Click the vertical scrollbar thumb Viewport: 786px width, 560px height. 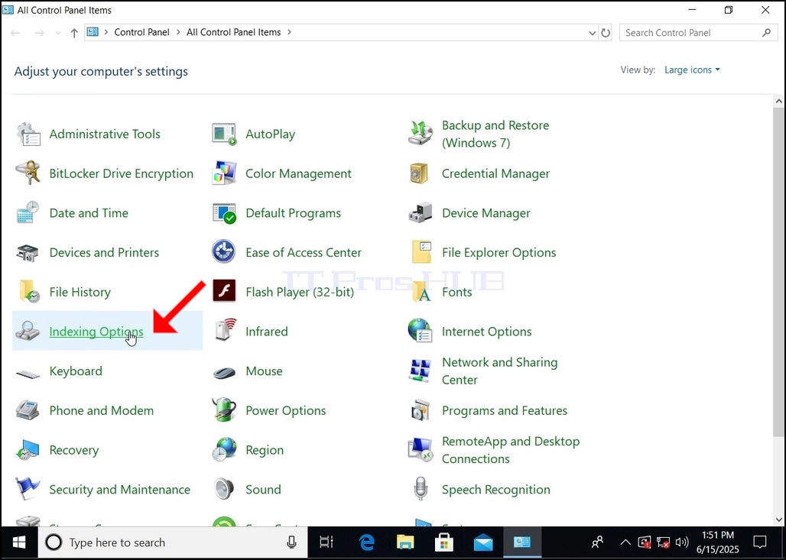point(778,270)
